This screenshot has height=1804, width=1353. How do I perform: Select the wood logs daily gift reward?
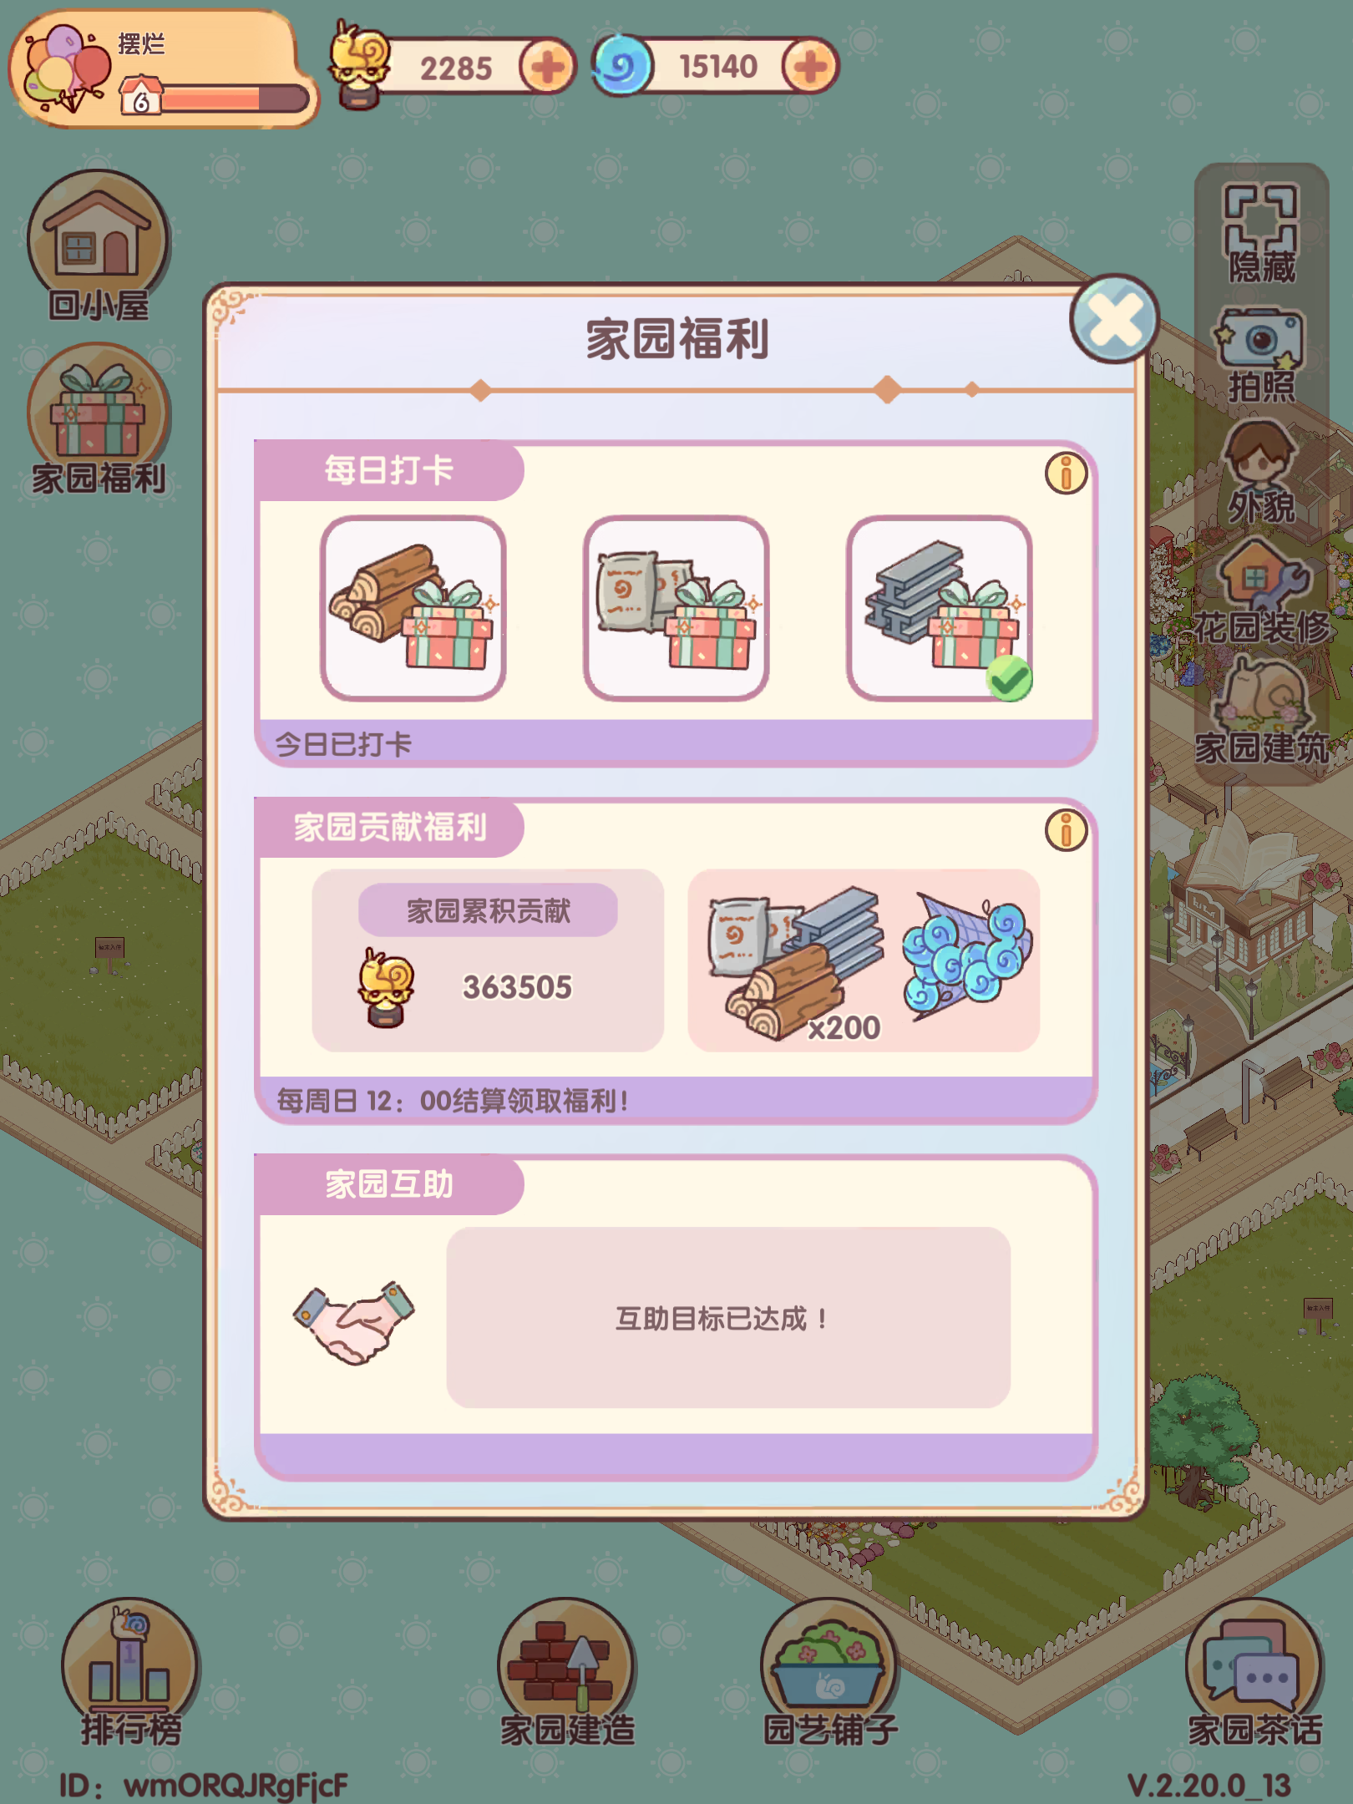tap(413, 608)
